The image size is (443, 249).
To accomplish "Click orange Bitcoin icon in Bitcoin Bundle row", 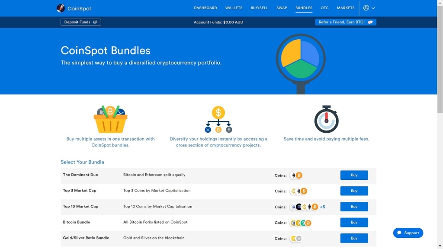I will tap(308, 223).
